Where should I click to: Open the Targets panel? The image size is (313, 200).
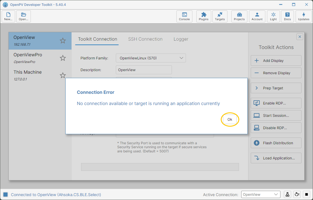click(220, 16)
